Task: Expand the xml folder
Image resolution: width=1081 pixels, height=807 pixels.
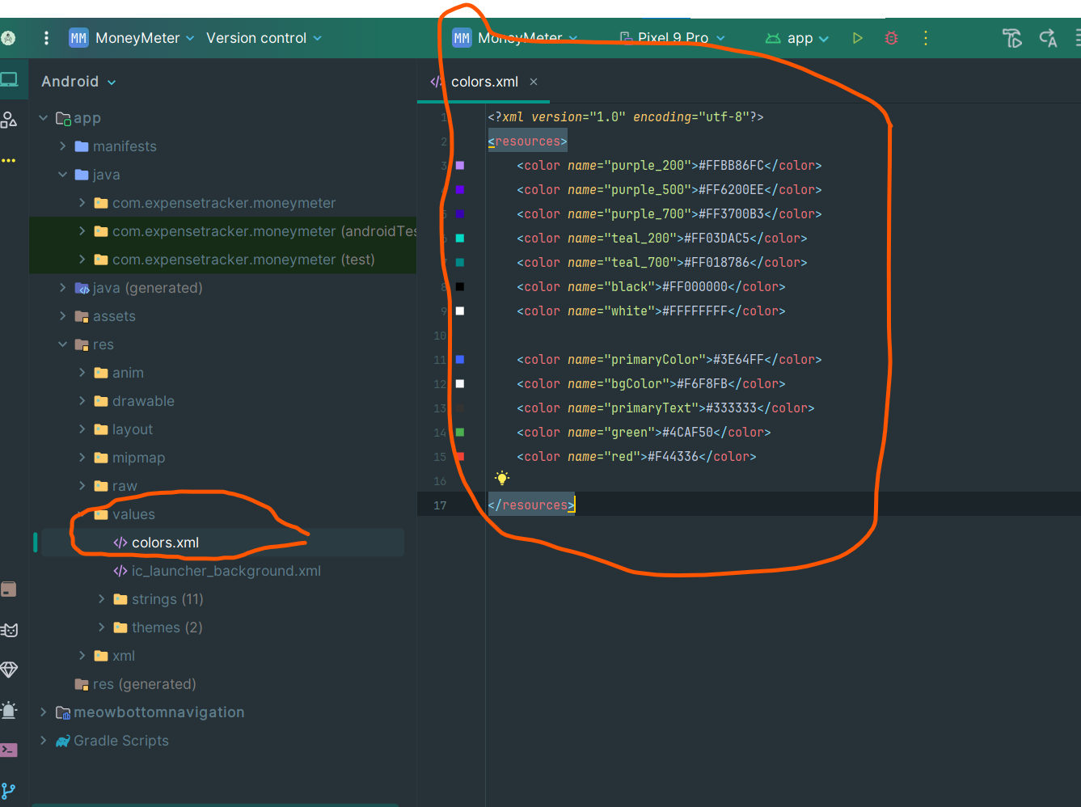Action: click(82, 656)
